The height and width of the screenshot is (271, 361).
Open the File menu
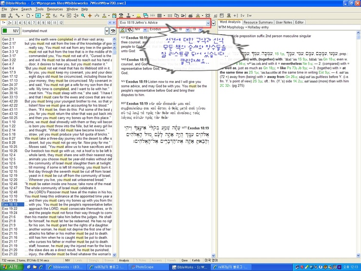[4, 9]
